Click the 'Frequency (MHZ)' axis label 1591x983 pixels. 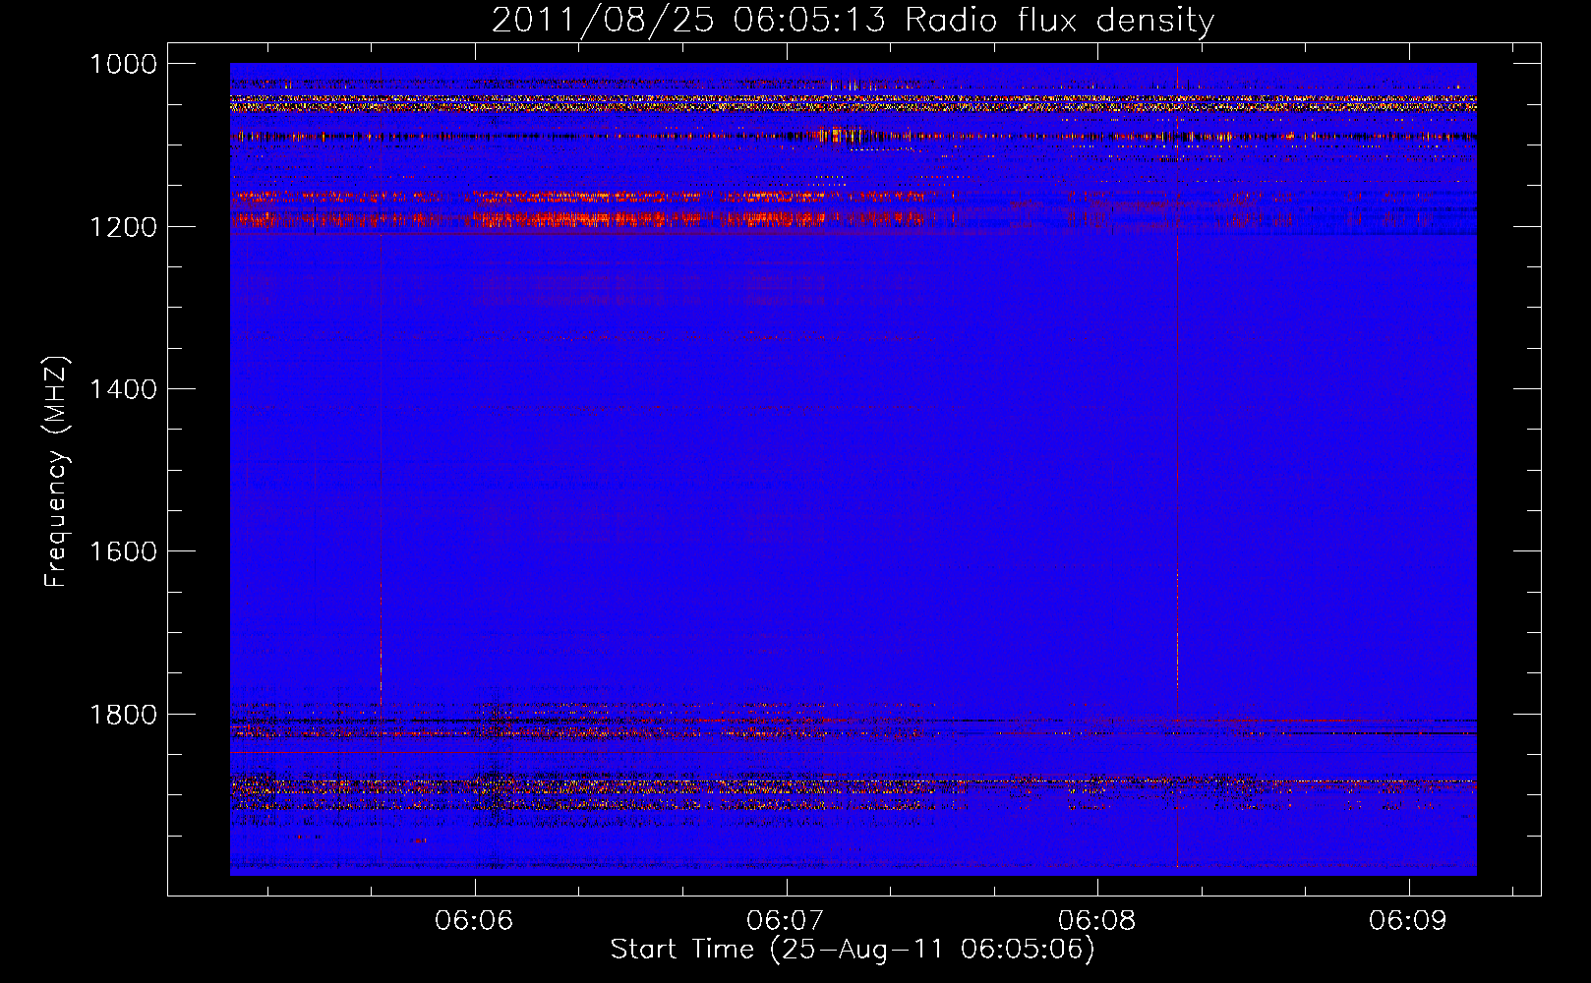[x=57, y=472]
